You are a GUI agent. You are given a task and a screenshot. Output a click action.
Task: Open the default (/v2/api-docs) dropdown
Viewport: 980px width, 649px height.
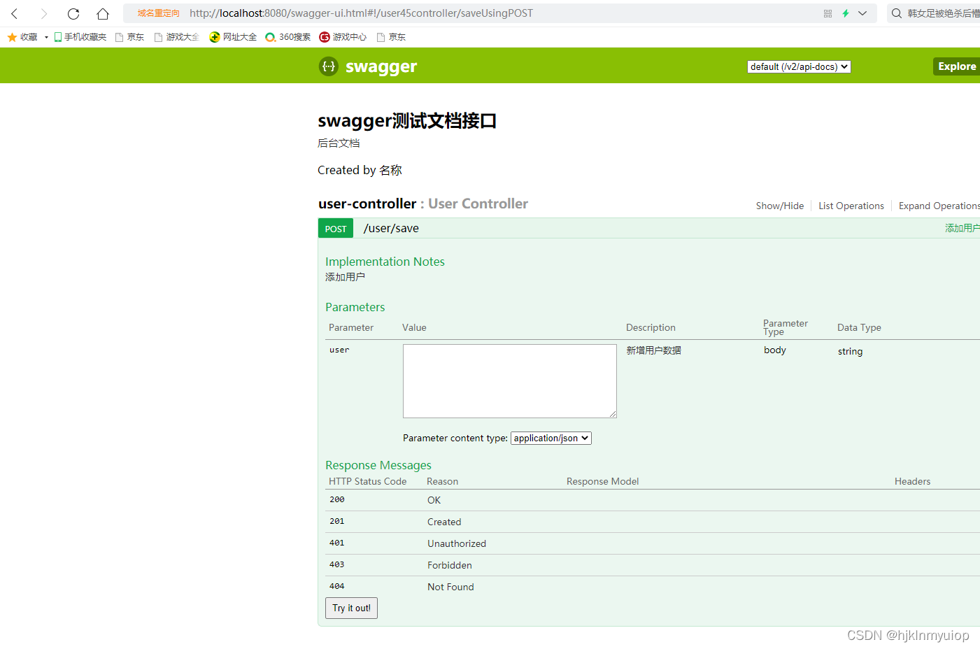(x=799, y=66)
